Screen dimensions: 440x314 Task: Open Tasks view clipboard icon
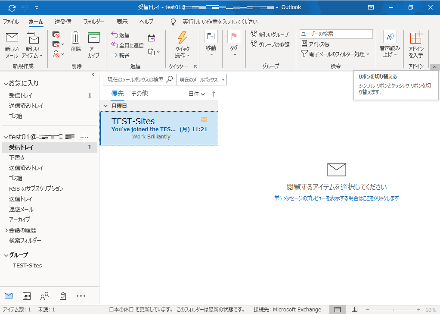(x=63, y=296)
